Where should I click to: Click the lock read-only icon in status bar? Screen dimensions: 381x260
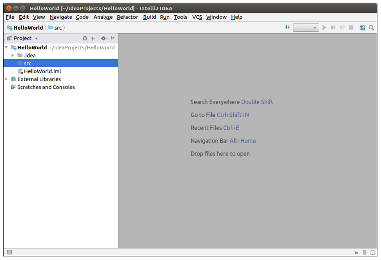(x=356, y=253)
